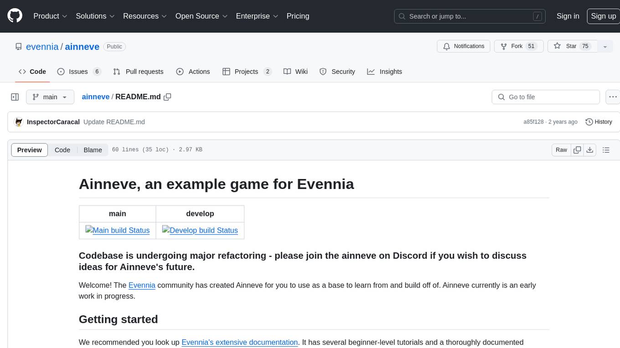Focus the Go to file field
Image resolution: width=620 pixels, height=348 pixels.
(x=546, y=97)
